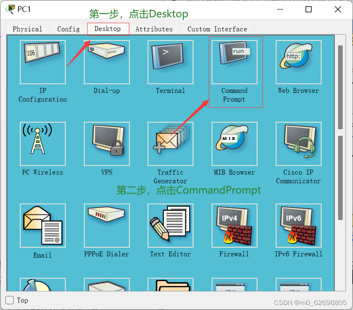Open the Cisco IP Communicator app
The width and height of the screenshot is (353, 310).
(298, 144)
